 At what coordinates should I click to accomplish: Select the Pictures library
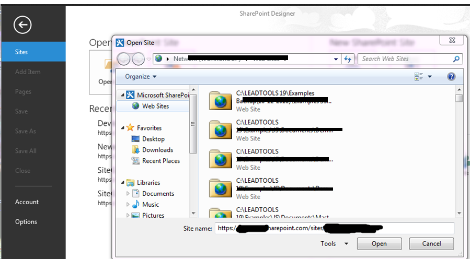[x=148, y=215]
